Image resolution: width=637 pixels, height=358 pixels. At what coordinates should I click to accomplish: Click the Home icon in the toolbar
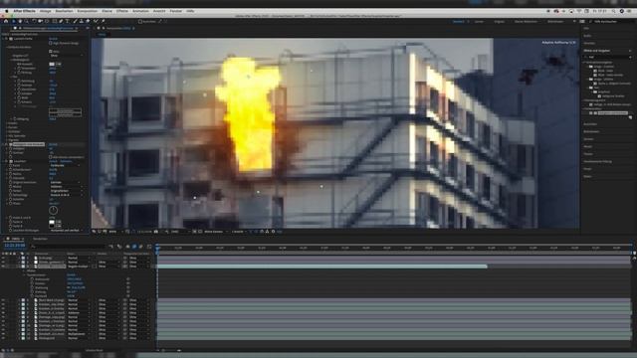[6, 21]
